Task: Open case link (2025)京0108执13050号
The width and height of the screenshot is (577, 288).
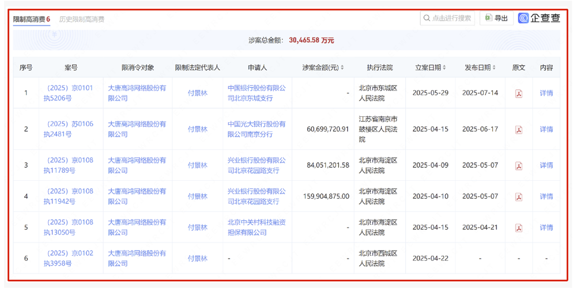Action: click(x=69, y=228)
